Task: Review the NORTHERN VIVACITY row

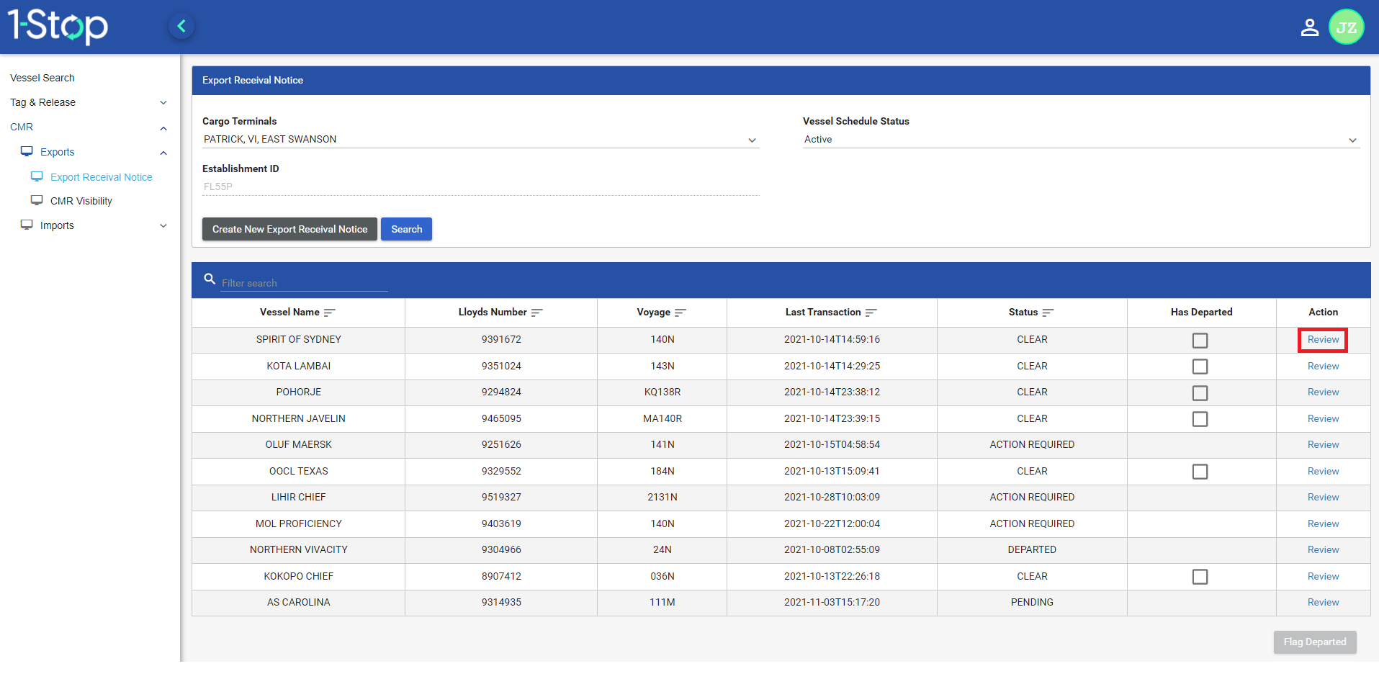Action: [x=1323, y=549]
